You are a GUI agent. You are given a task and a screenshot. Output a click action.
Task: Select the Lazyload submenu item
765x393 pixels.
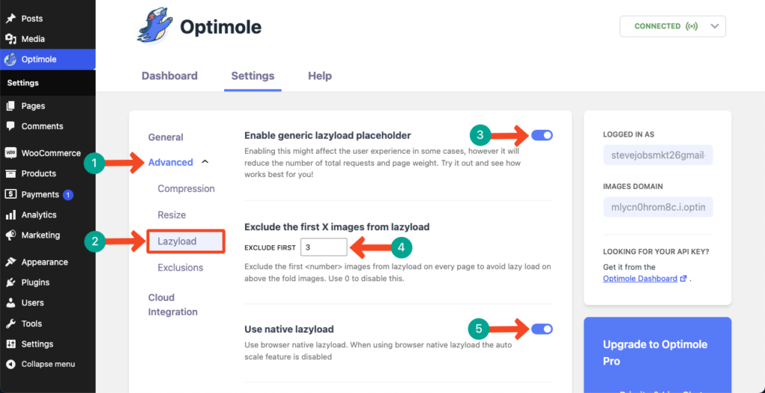pos(177,241)
